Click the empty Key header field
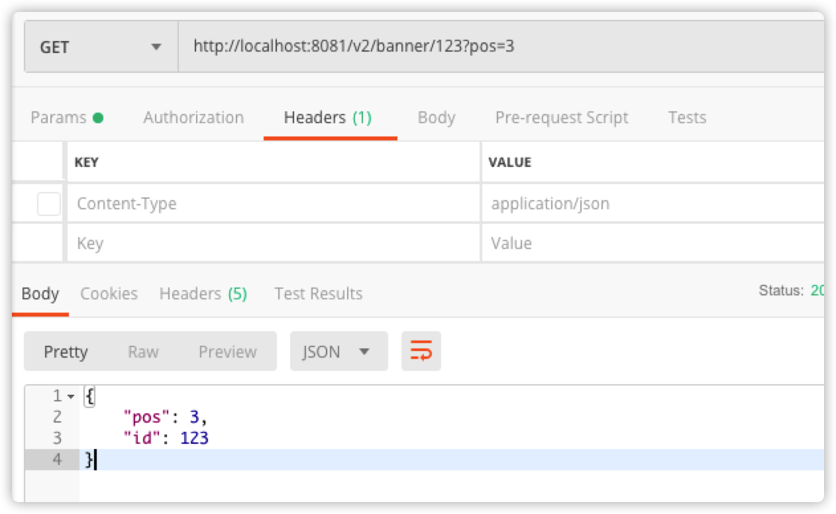836x514 pixels. pos(274,243)
